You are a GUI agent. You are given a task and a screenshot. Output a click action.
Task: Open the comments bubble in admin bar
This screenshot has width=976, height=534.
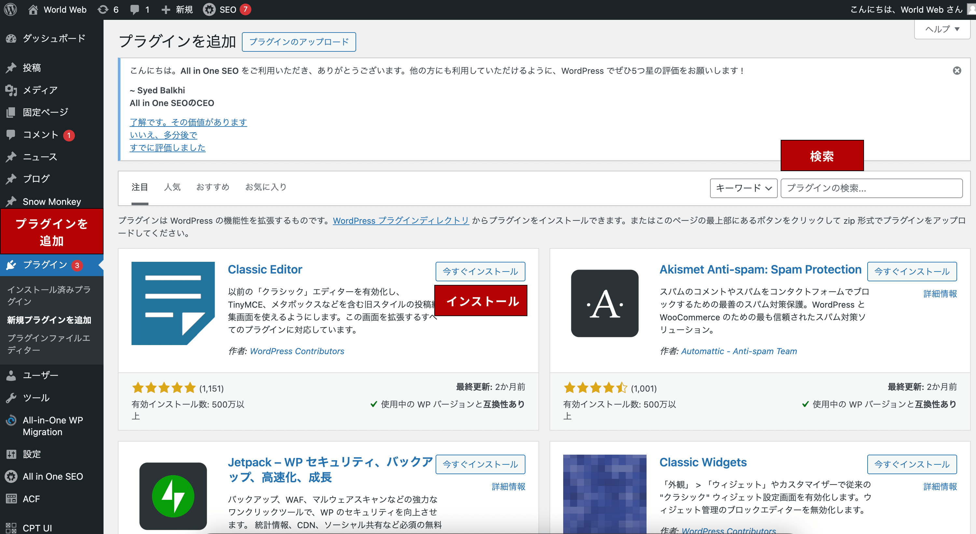[134, 9]
